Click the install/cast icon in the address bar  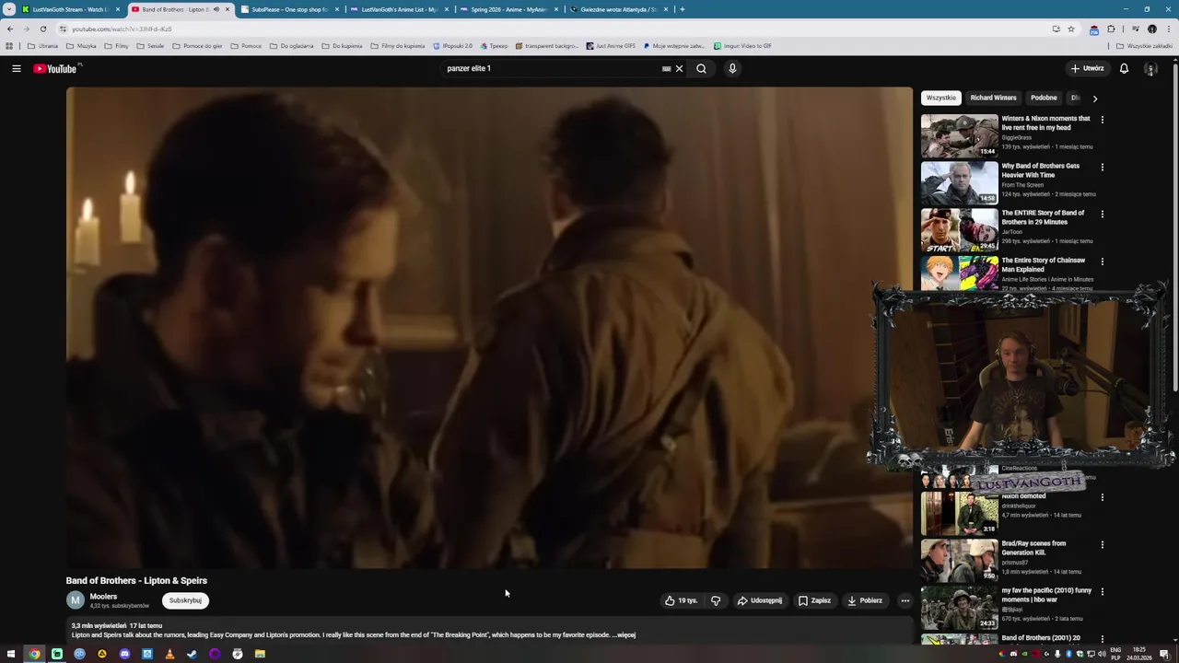coord(1056,29)
